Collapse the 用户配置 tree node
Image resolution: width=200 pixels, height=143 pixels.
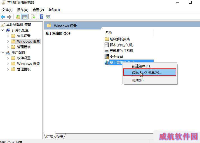(3, 52)
